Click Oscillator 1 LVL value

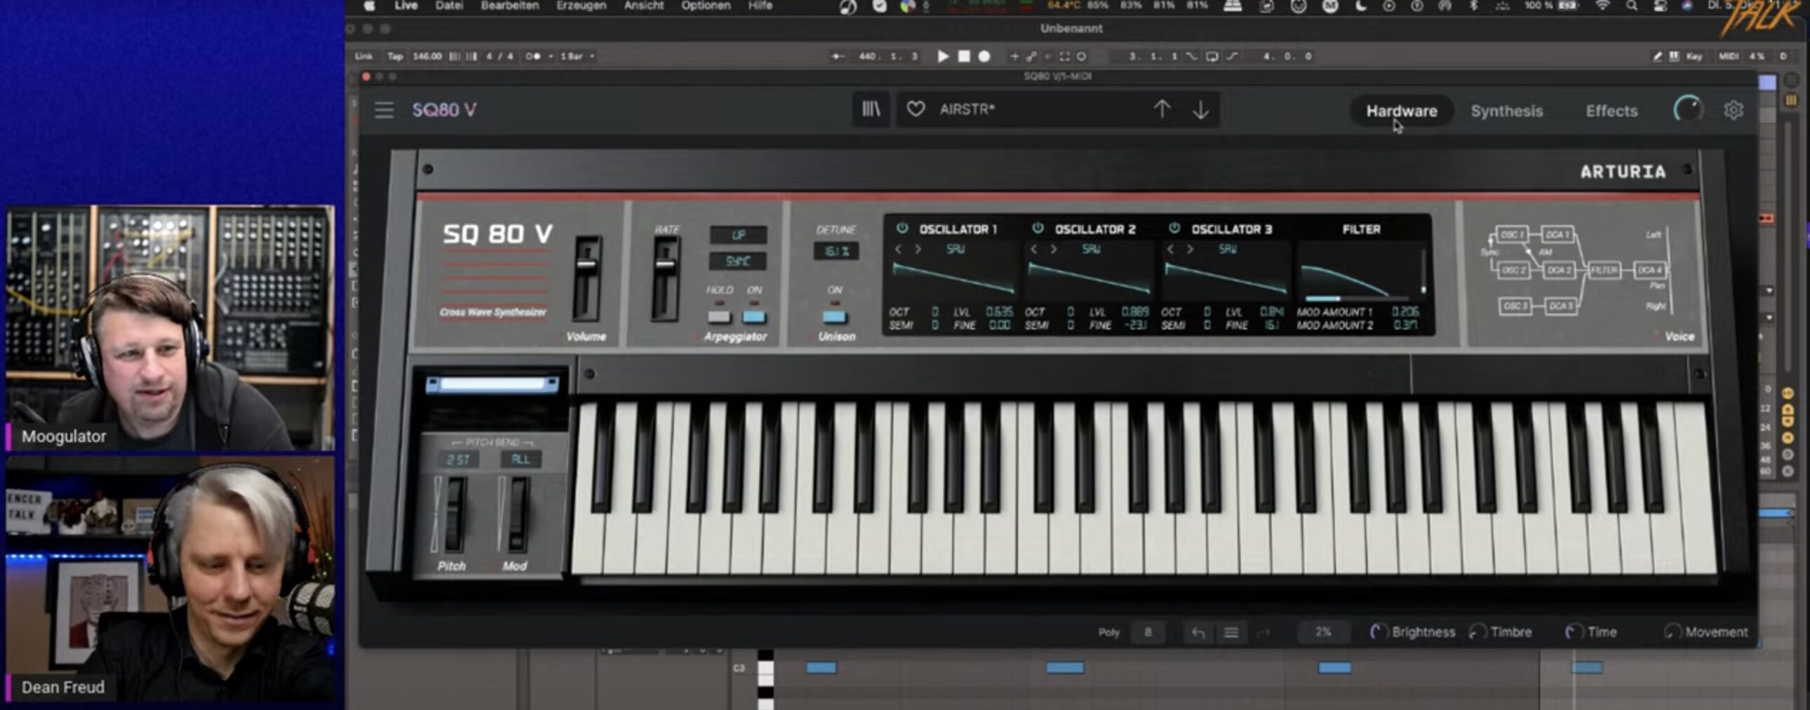point(999,311)
